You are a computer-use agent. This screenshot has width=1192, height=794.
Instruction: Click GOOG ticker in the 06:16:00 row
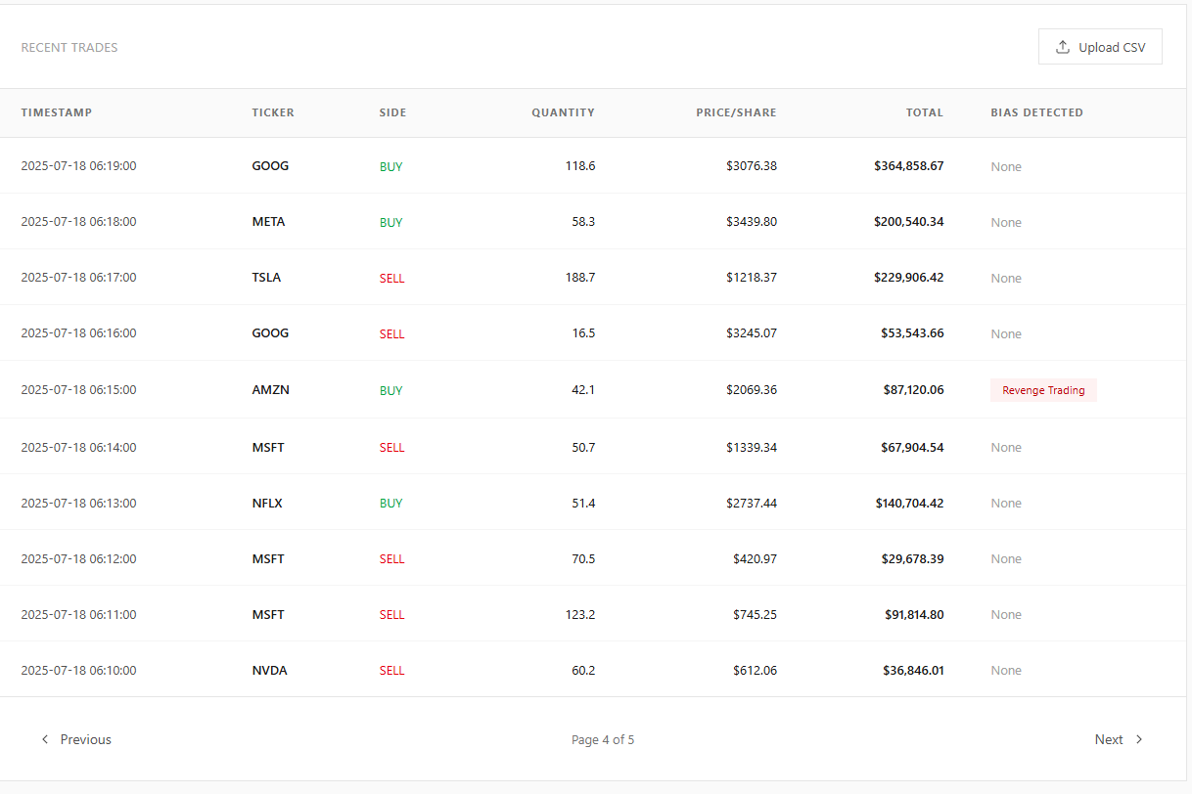coord(270,333)
